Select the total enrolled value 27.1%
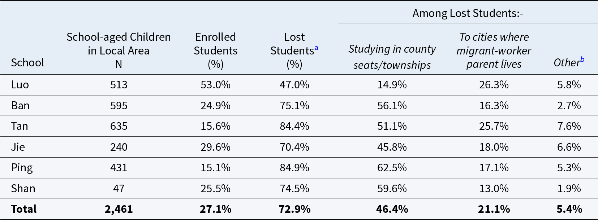 click(216, 209)
